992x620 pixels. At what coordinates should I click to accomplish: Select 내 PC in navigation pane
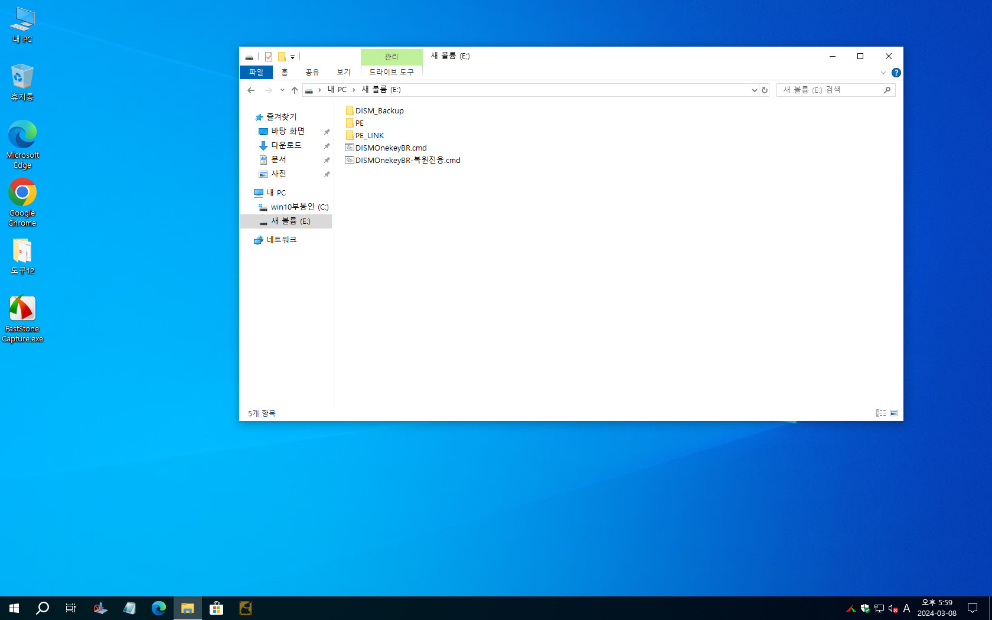click(x=270, y=192)
